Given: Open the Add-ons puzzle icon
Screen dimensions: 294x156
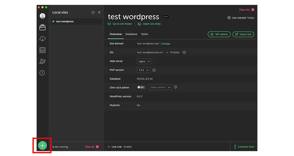Looking at the screenshot, I should coord(42,61).
